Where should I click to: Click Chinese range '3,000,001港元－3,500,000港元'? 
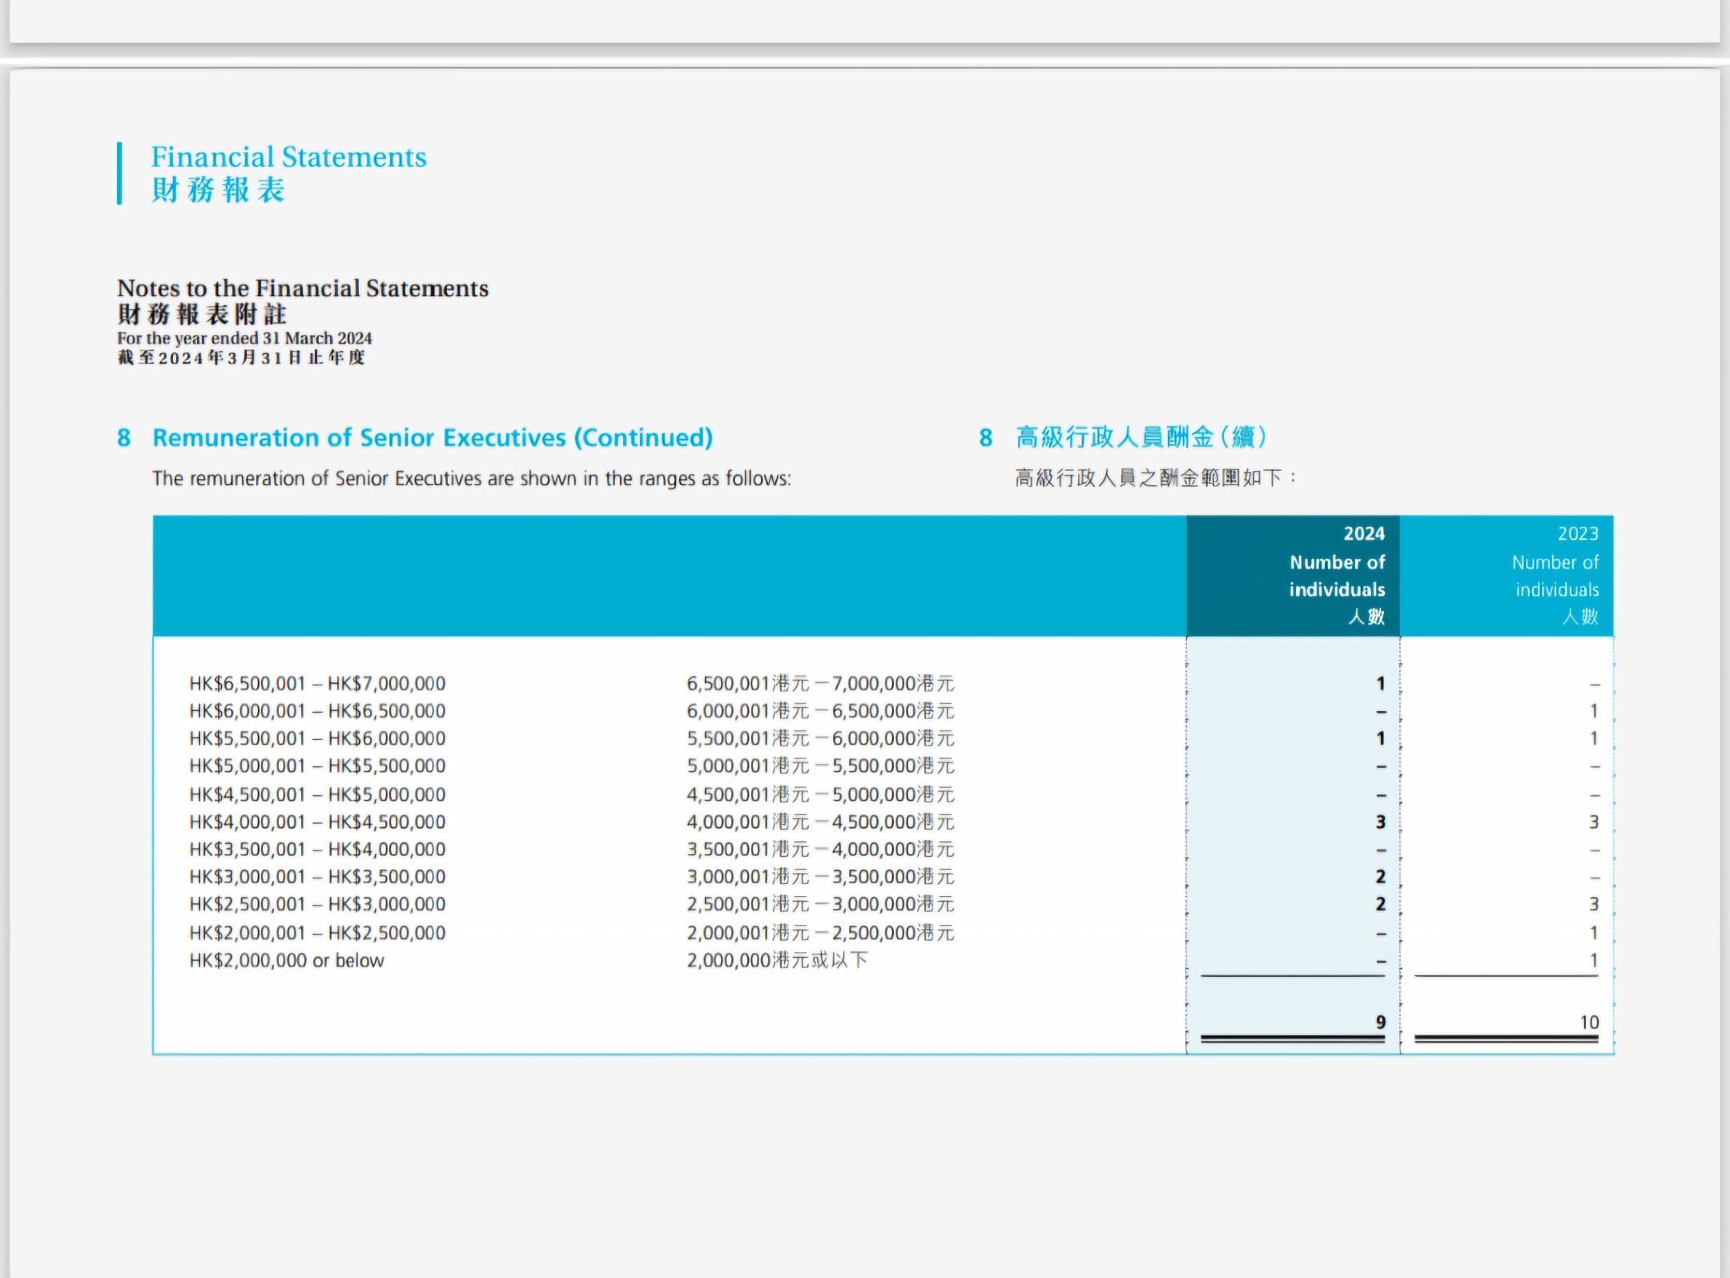click(820, 877)
